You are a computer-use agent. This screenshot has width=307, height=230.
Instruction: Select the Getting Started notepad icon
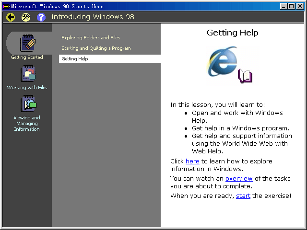28,43
